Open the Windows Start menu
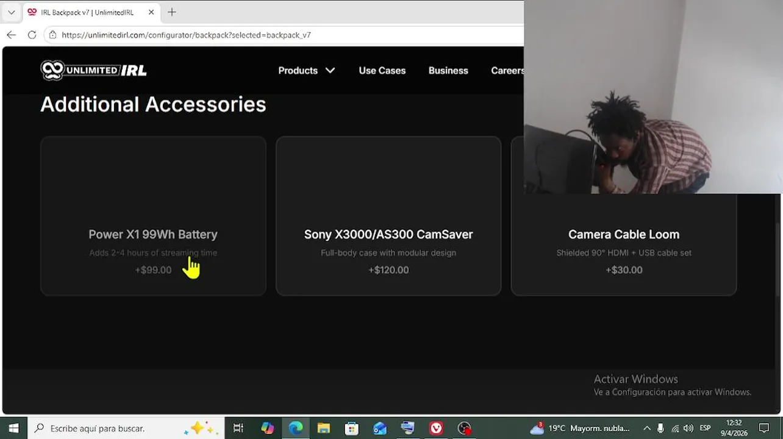 pyautogui.click(x=13, y=428)
